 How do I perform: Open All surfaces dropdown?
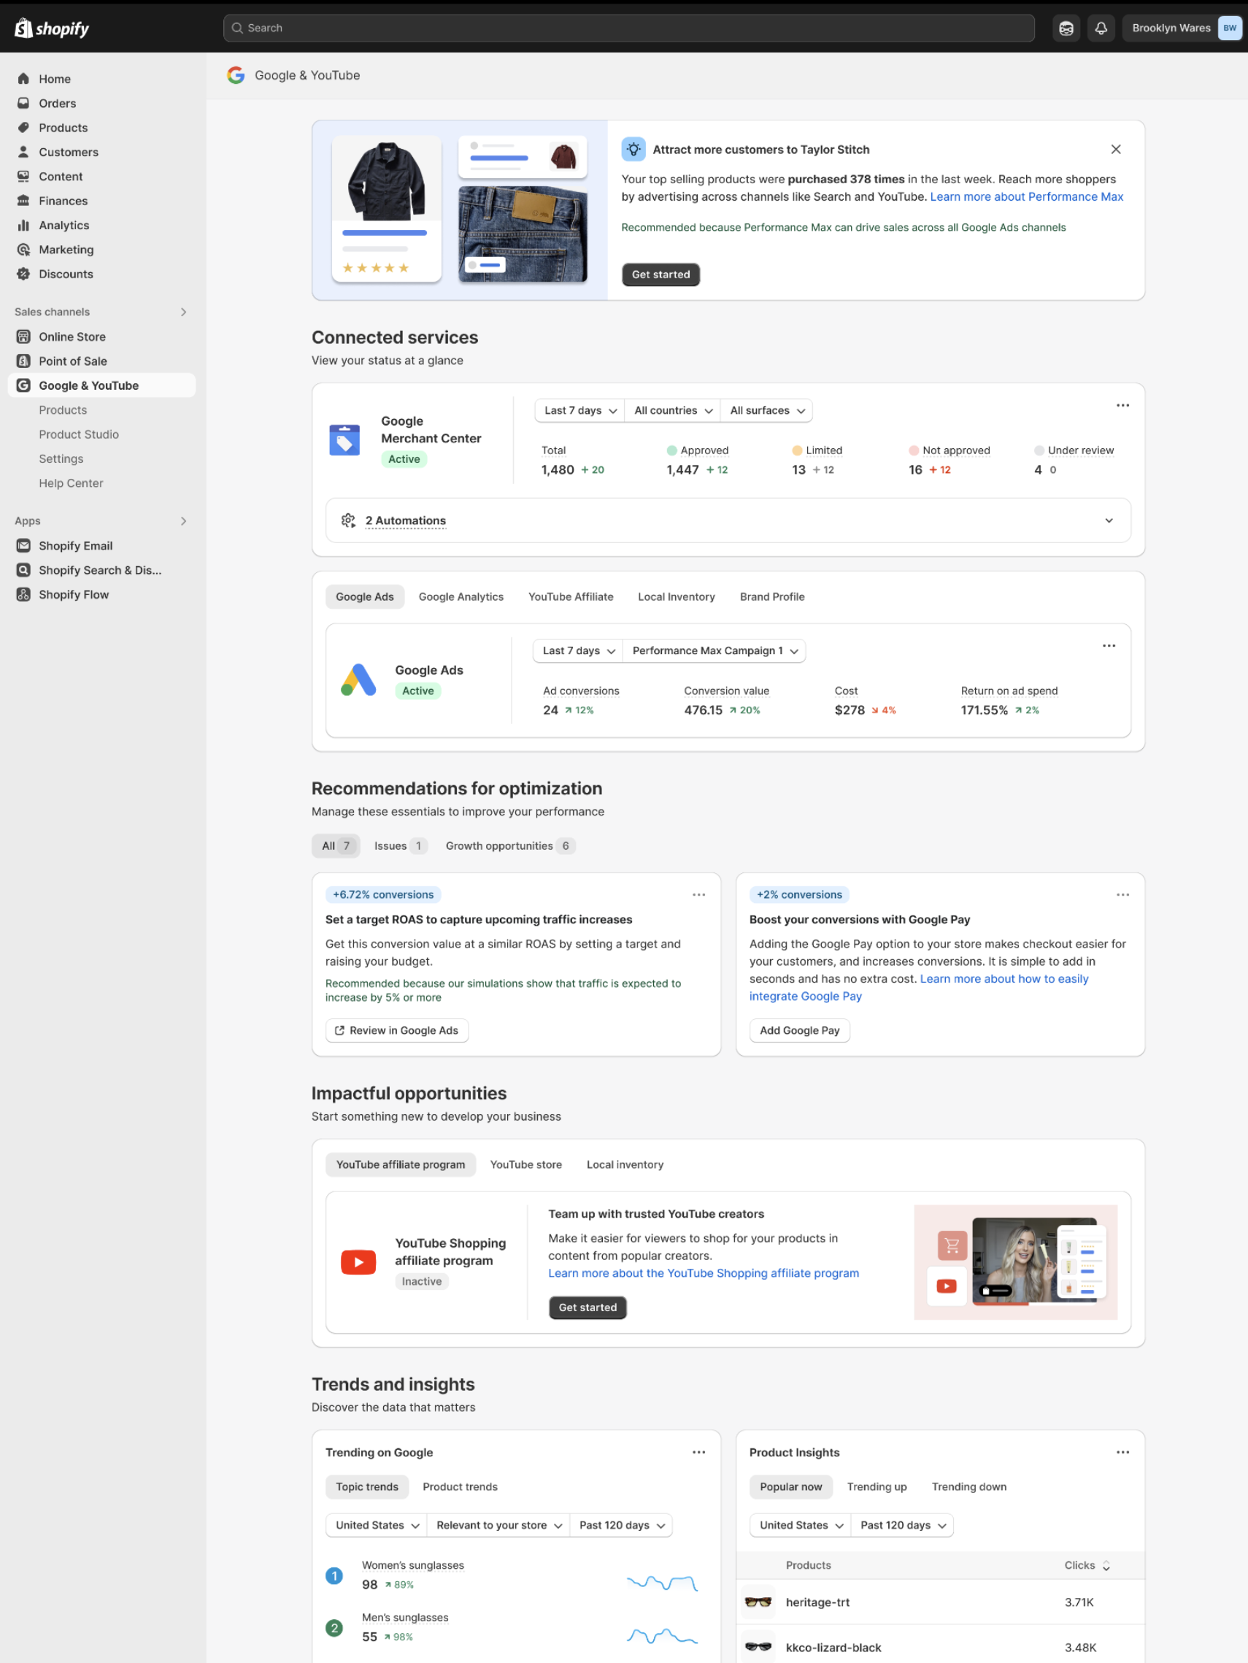coord(766,410)
